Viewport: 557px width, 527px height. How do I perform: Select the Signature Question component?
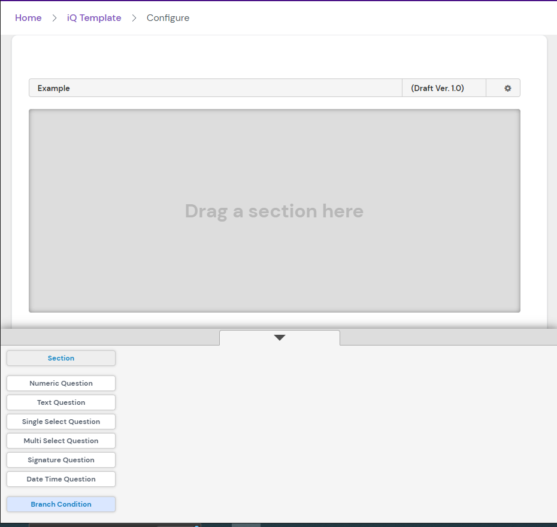click(60, 459)
